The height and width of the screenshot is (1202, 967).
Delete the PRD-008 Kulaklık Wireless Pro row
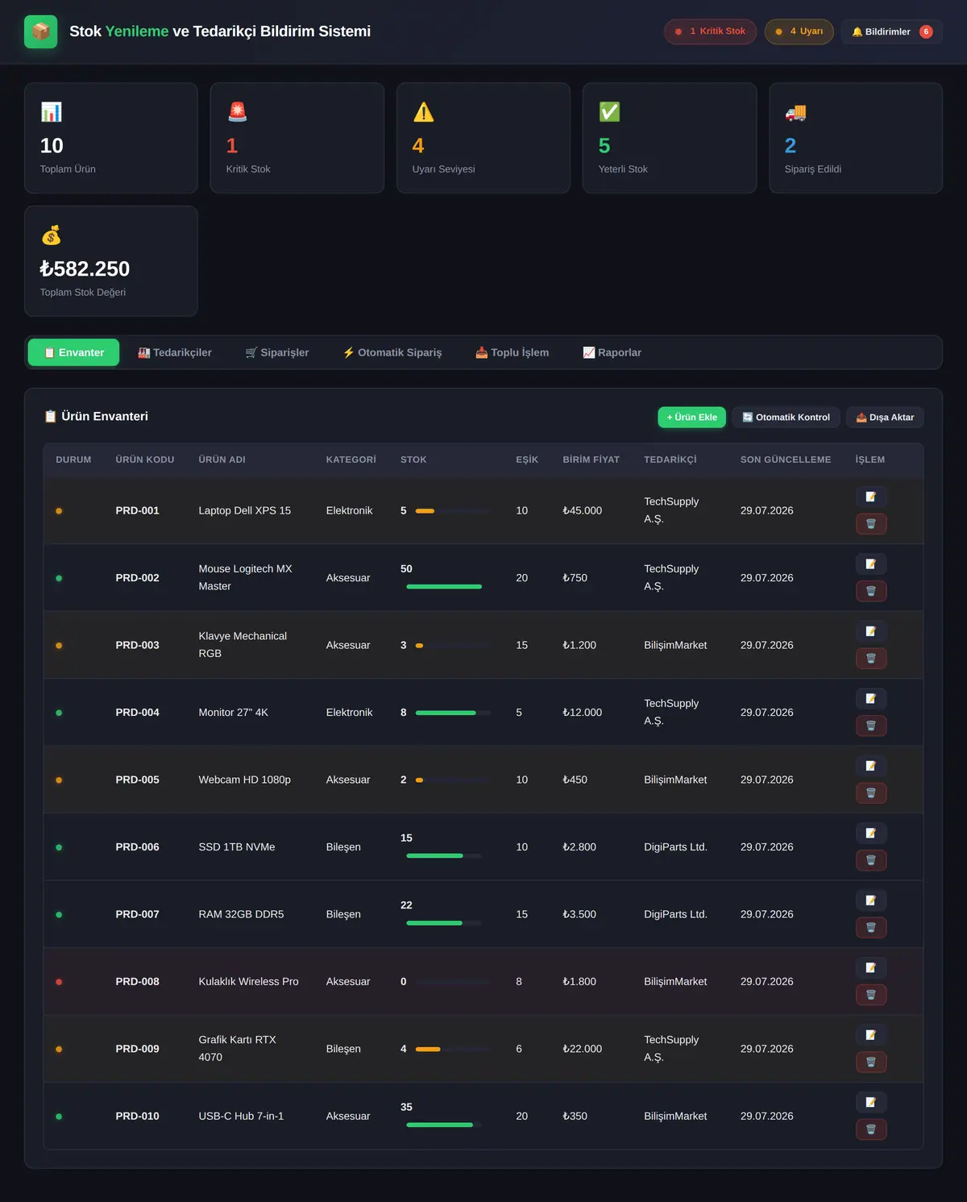point(871,995)
